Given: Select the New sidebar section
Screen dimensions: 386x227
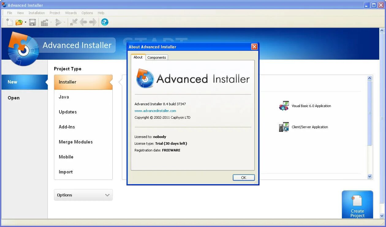Looking at the screenshot, I should click(24, 82).
